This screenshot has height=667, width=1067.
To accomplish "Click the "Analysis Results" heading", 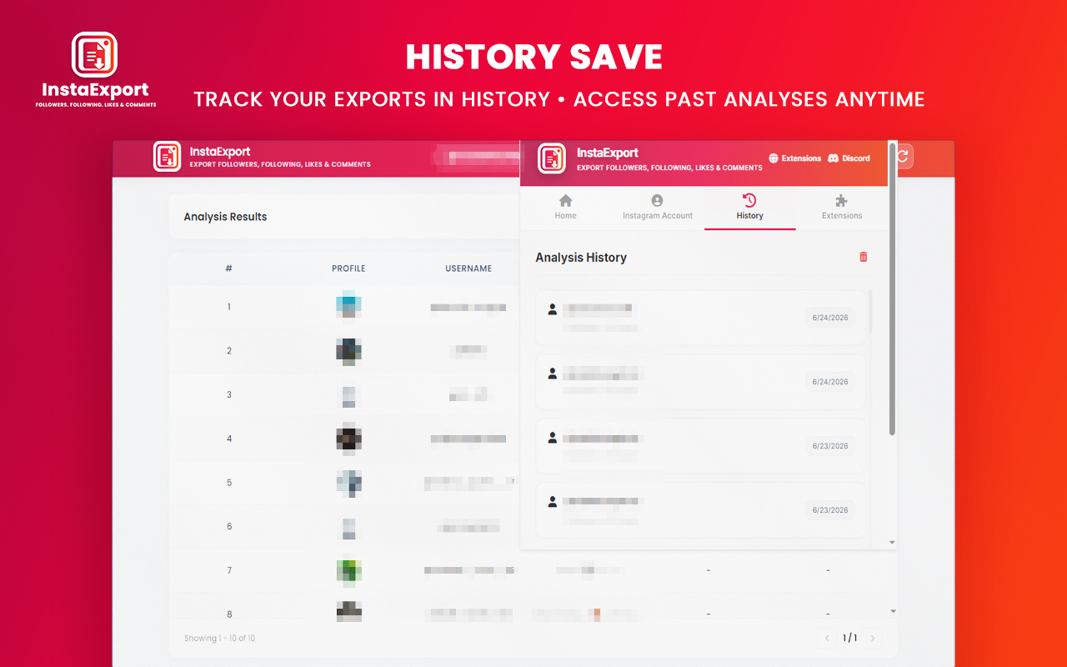I will point(225,217).
